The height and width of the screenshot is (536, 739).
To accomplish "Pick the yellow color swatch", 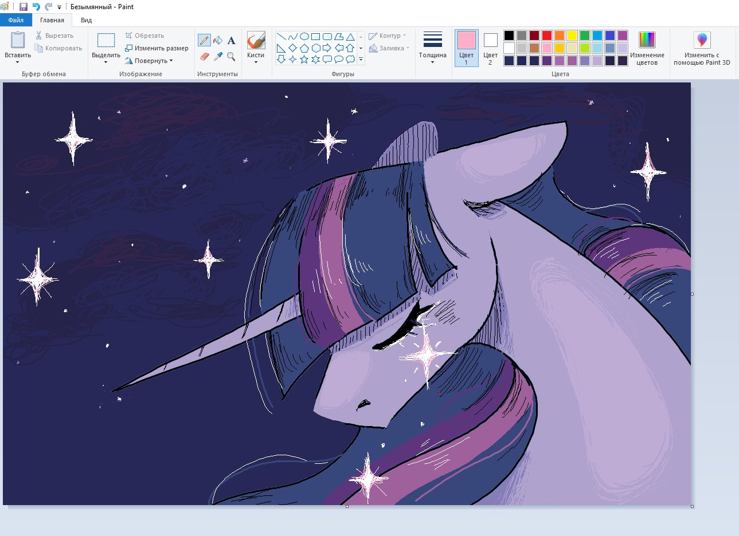I will coord(572,36).
